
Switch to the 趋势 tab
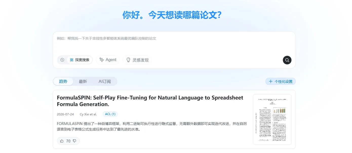(63, 81)
